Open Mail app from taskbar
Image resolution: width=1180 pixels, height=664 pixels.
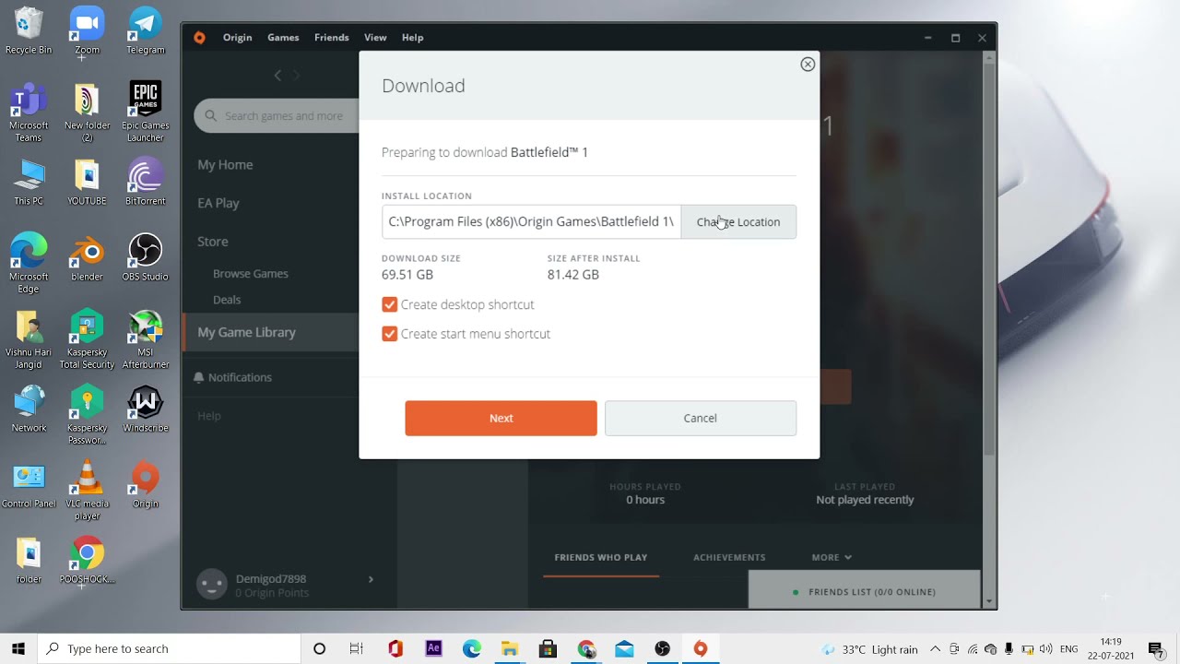[x=624, y=648]
